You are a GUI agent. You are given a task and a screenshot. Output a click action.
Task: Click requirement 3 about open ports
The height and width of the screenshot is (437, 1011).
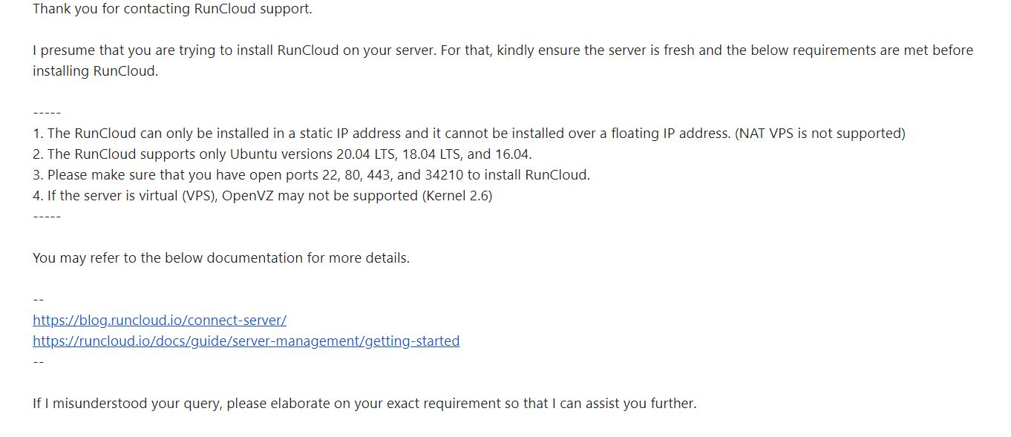[311, 175]
